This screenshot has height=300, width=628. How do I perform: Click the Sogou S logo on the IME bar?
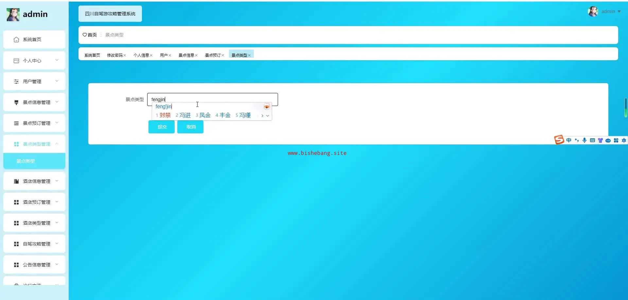(x=559, y=140)
